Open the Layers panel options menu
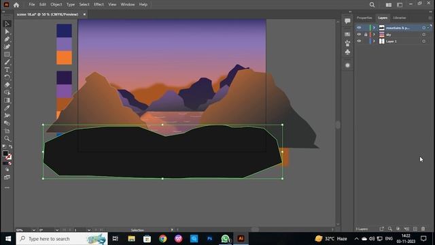The width and height of the screenshot is (435, 245). click(x=430, y=18)
